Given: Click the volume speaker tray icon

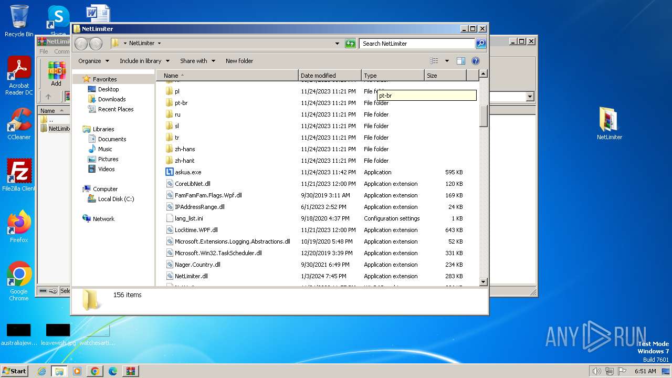Looking at the screenshot, I should click(596, 371).
